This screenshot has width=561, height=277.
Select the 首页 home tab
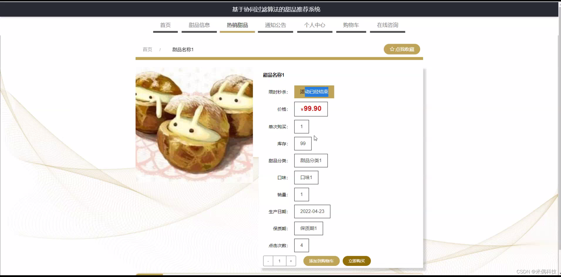click(x=165, y=25)
